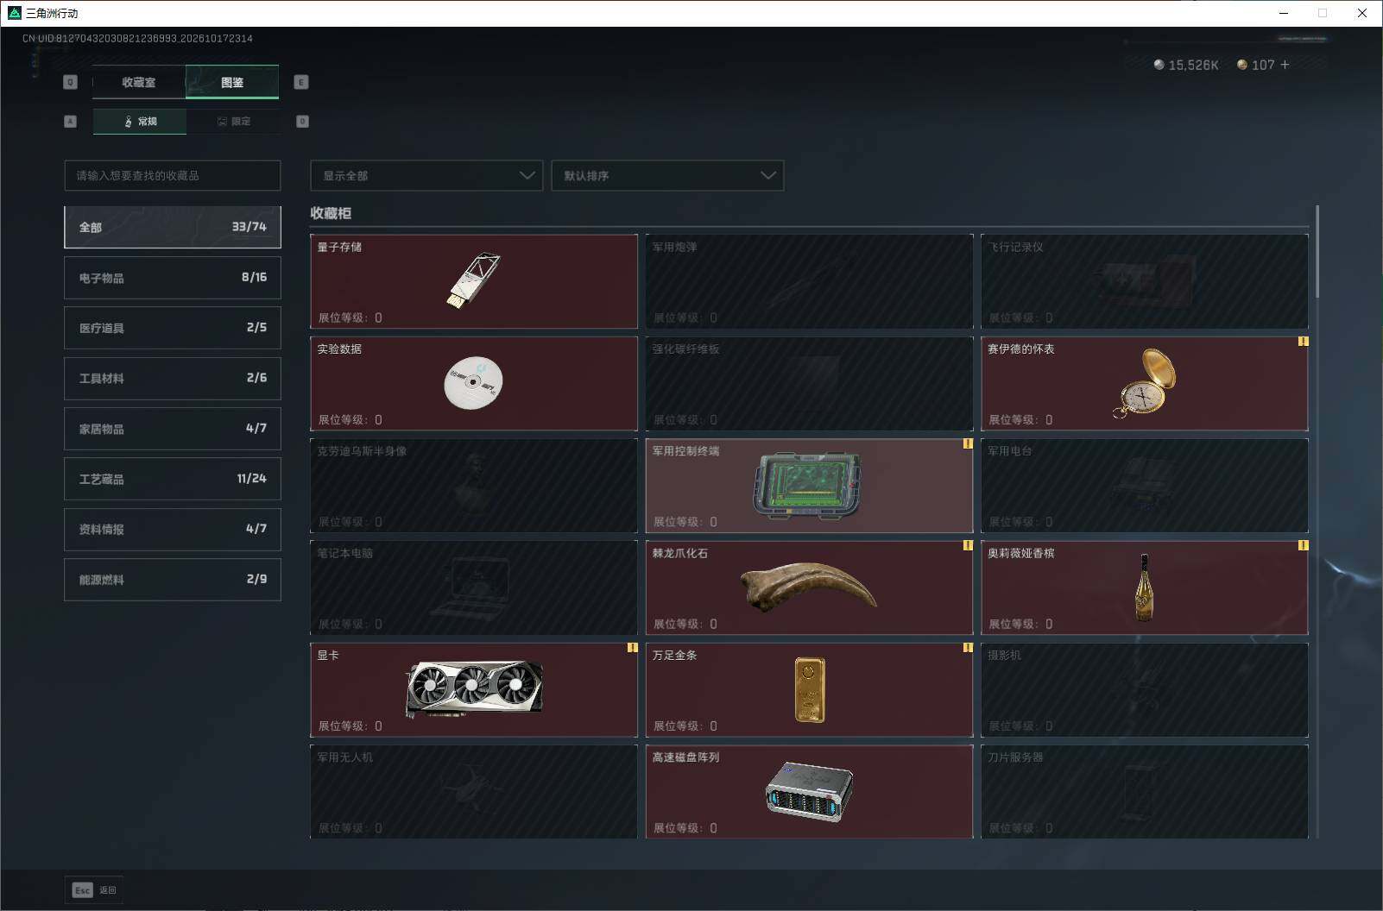1383x911 pixels.
Task: Click the locked 飞行记录仪 card
Action: [x=1145, y=281]
